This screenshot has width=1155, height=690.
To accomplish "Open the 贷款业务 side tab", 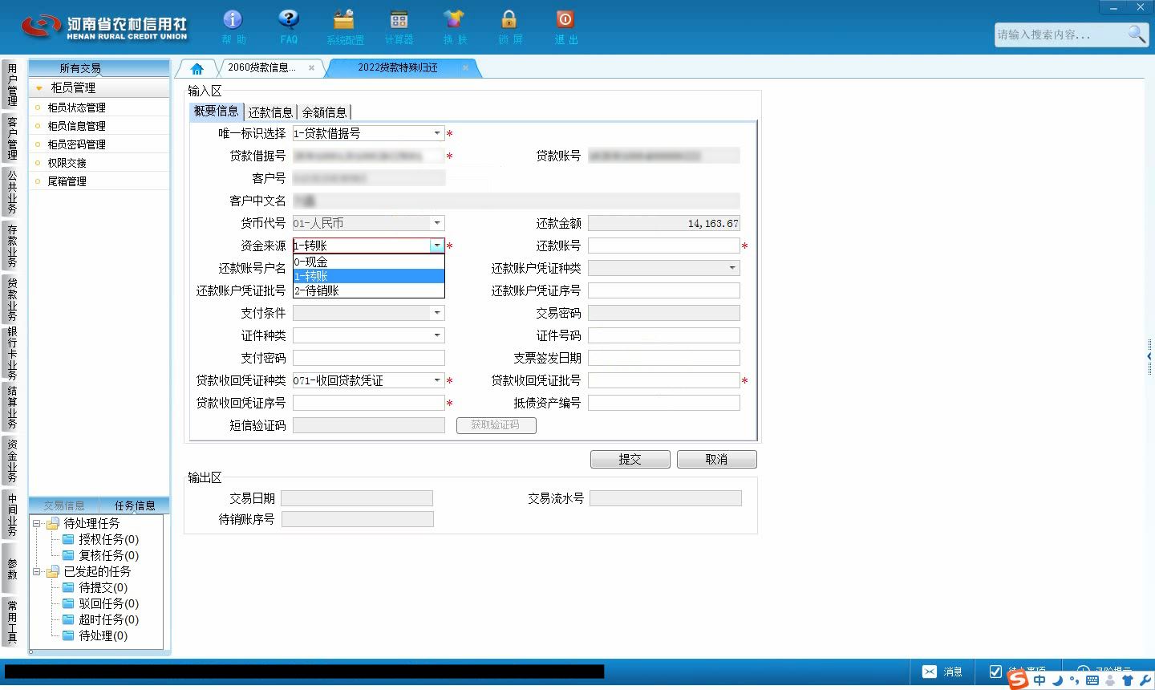I will [12, 299].
